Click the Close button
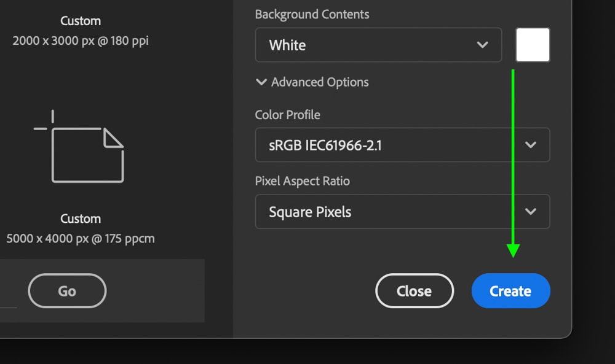 (415, 291)
